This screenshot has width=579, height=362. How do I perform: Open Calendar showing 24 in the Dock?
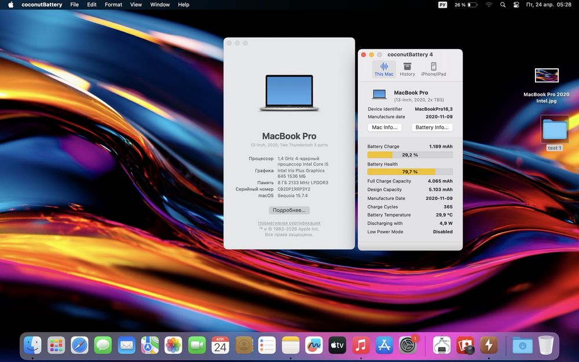[x=220, y=346]
